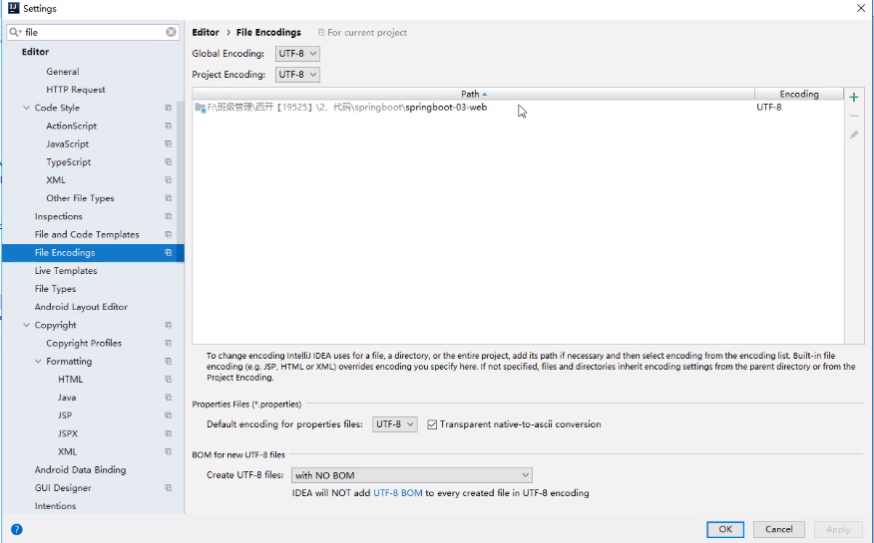Viewport: 874px width, 543px height.
Task: Click the left tree vertical scrollbar
Action: (x=180, y=183)
